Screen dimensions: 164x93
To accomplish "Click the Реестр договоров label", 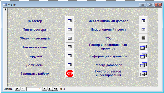I will (x=108, y=65).
